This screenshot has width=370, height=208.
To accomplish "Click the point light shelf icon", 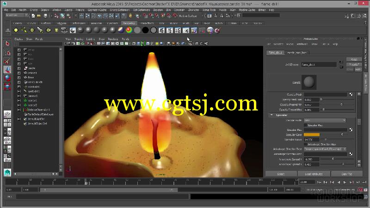I will pyautogui.click(x=32, y=30).
